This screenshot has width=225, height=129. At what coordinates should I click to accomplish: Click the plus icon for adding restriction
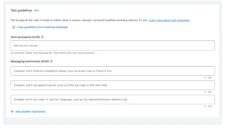pos(12,112)
